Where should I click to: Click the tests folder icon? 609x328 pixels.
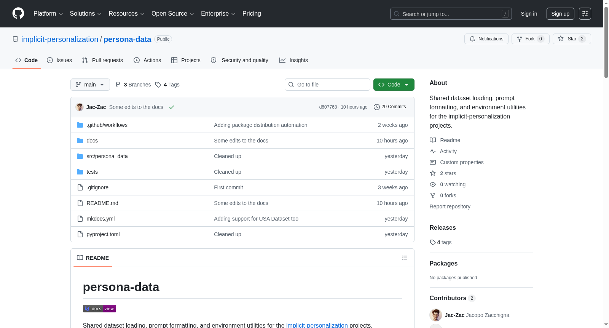80,172
